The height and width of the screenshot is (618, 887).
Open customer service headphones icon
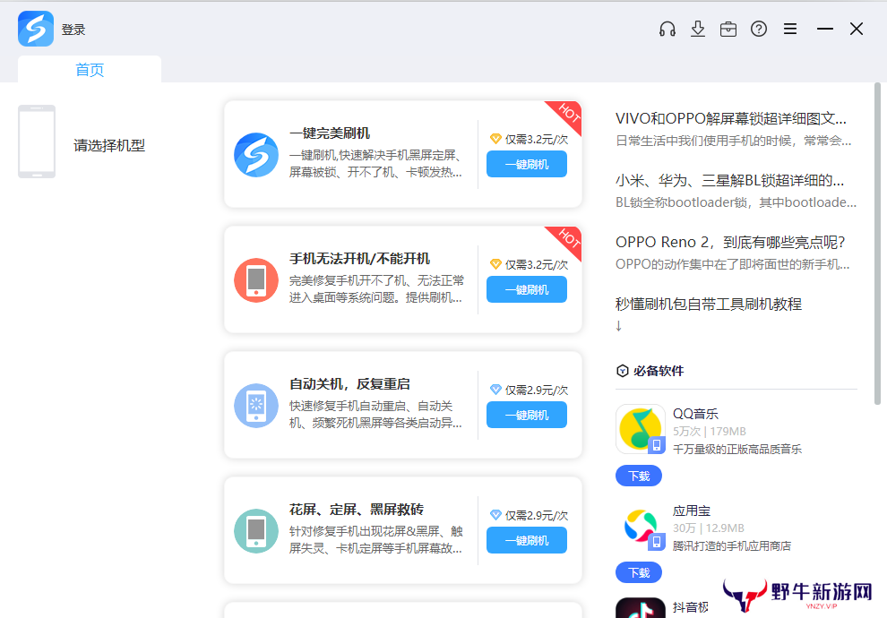667,29
